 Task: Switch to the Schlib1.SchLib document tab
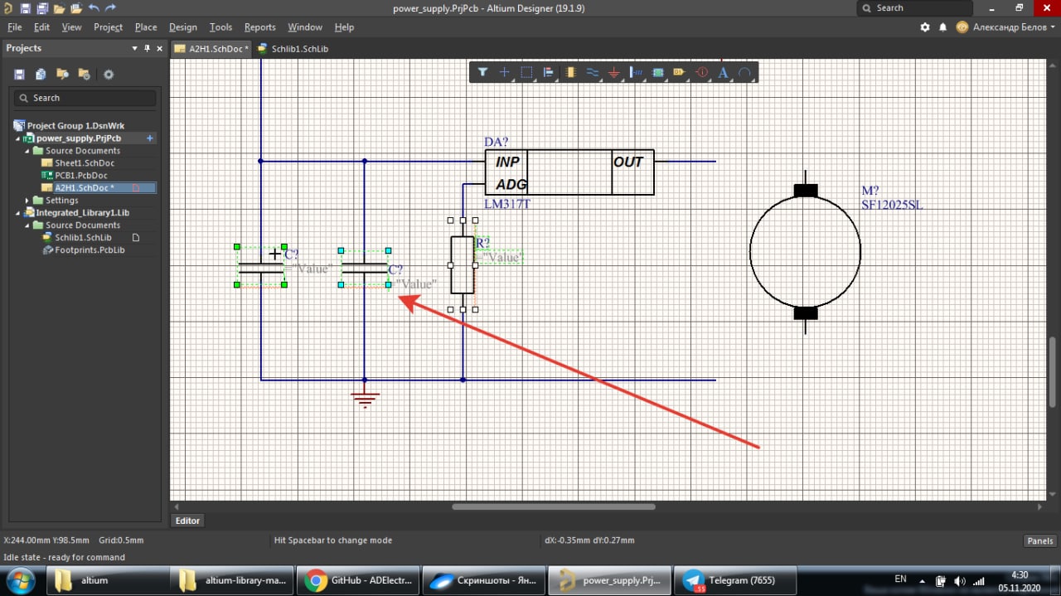click(293, 49)
